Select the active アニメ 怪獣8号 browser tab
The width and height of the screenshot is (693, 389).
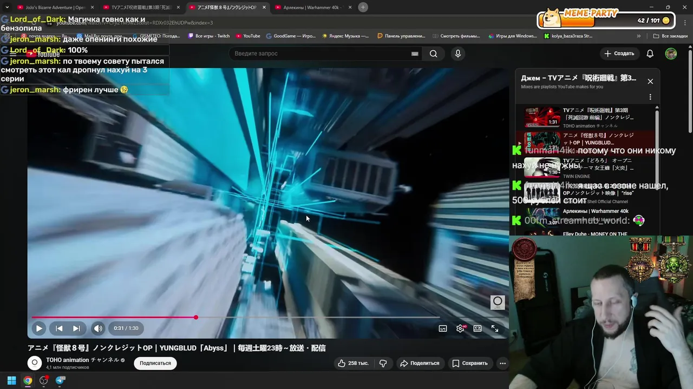(x=227, y=8)
